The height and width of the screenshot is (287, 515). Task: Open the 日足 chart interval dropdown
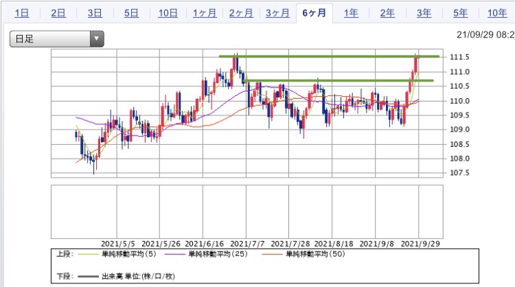(x=57, y=38)
